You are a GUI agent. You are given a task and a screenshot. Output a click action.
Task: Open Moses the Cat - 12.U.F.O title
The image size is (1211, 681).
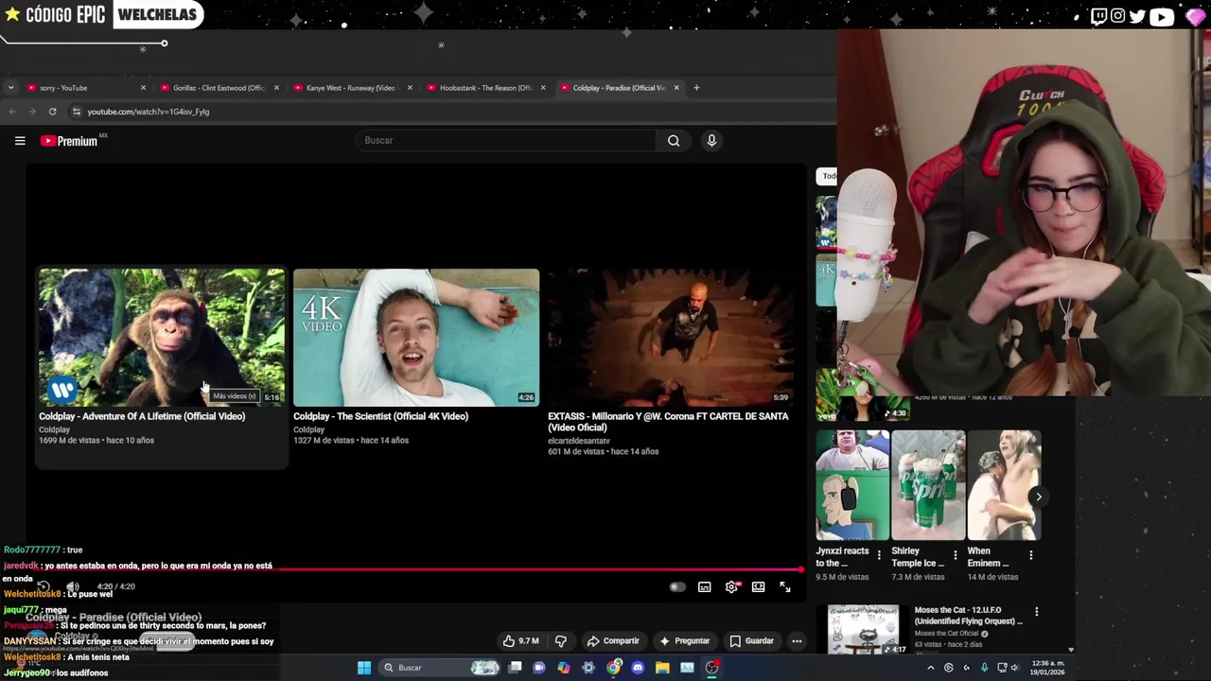tap(968, 616)
